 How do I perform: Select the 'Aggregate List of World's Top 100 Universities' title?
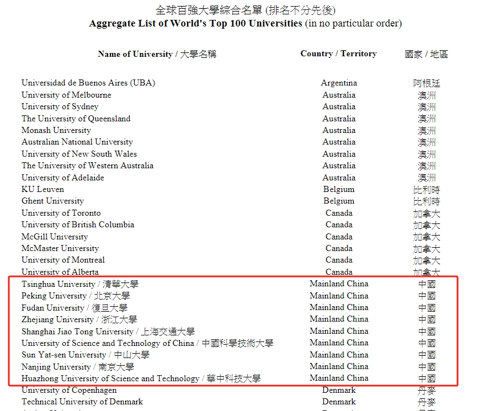(x=195, y=23)
